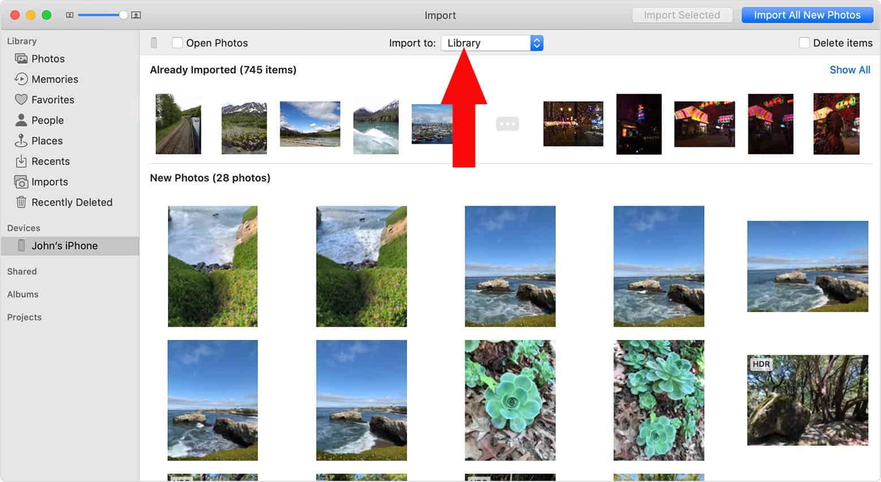Open Memories via its sidebar icon
The width and height of the screenshot is (881, 482).
pyautogui.click(x=21, y=79)
